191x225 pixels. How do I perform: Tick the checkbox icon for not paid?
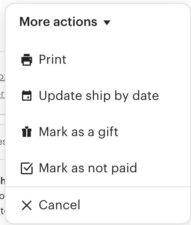point(27,168)
